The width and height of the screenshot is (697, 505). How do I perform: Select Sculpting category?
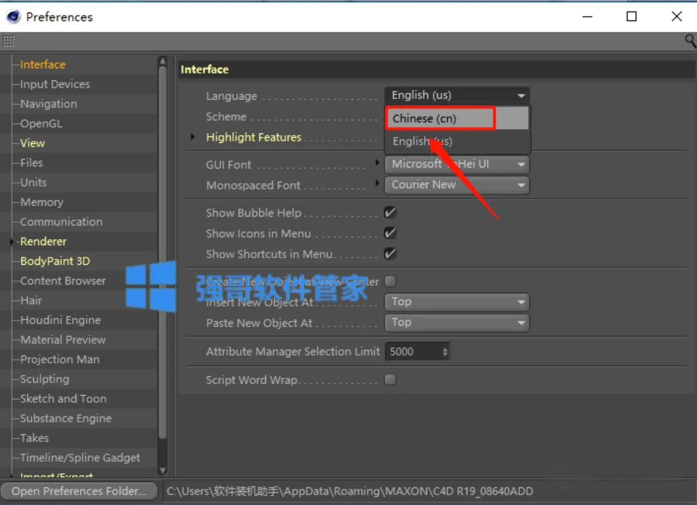44,379
